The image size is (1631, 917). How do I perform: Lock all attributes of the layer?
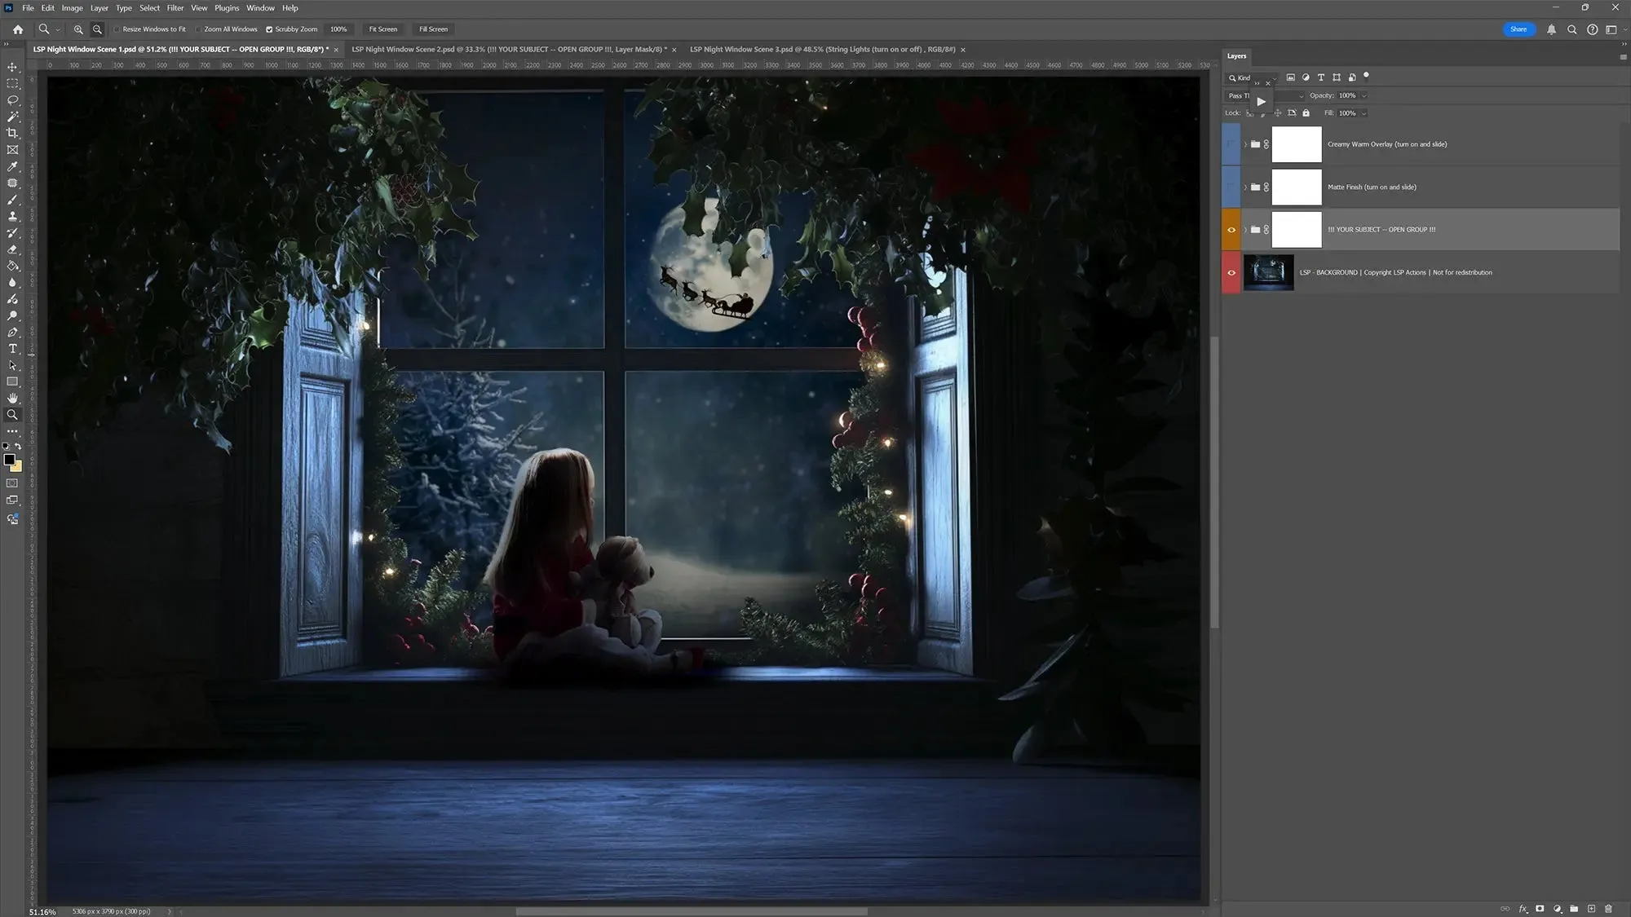pyautogui.click(x=1306, y=113)
